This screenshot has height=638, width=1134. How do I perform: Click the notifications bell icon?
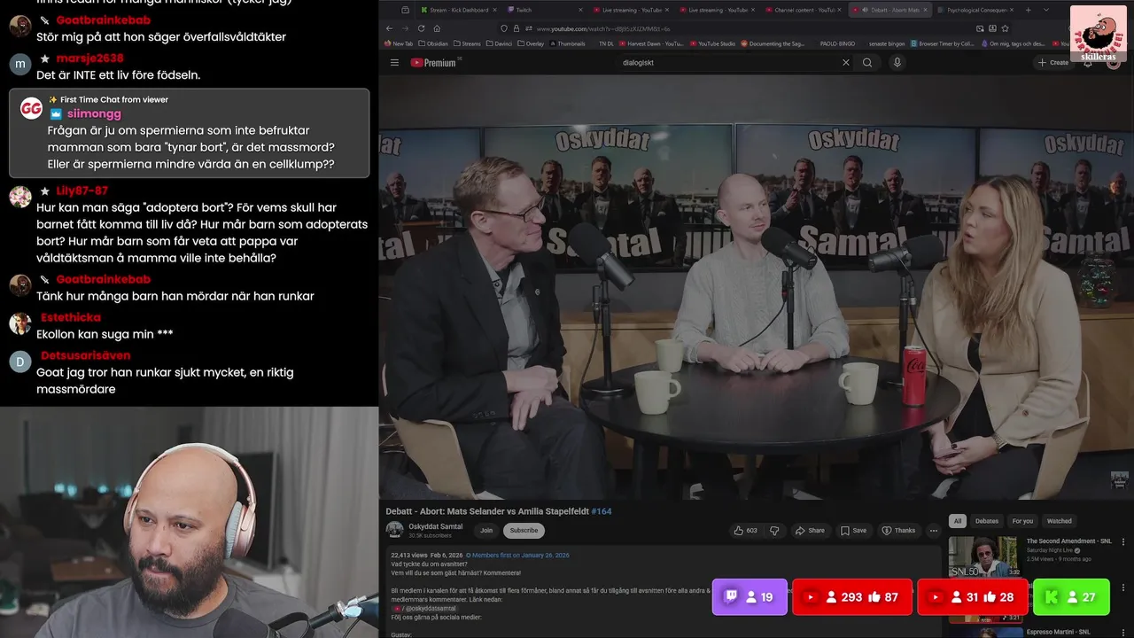click(x=1088, y=63)
